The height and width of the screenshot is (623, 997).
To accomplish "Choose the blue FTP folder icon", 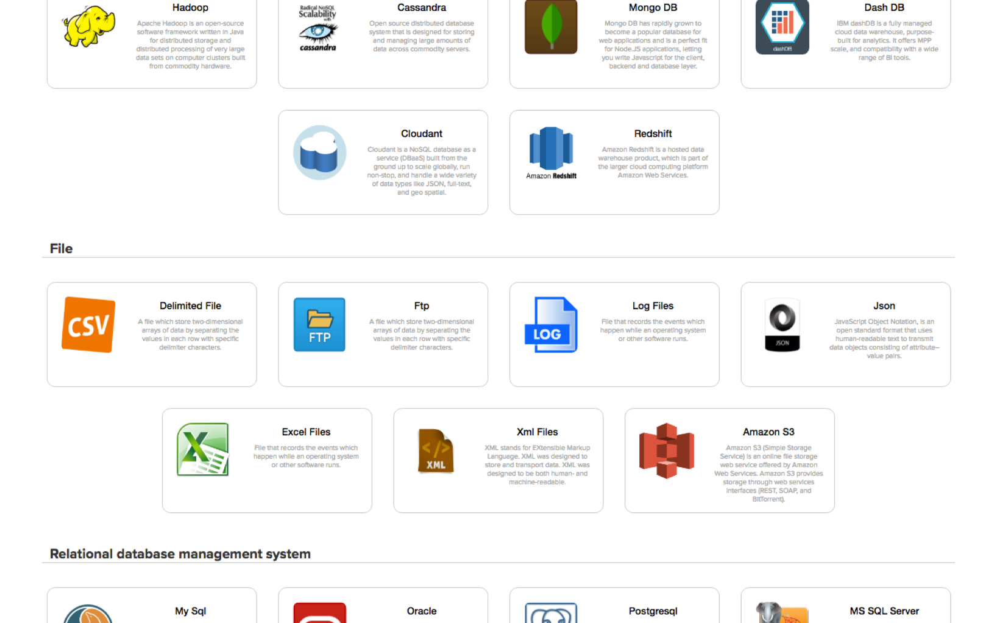I will (x=319, y=325).
